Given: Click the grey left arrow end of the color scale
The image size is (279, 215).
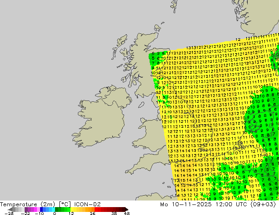Looking at the screenshot, I should click(x=10, y=209).
